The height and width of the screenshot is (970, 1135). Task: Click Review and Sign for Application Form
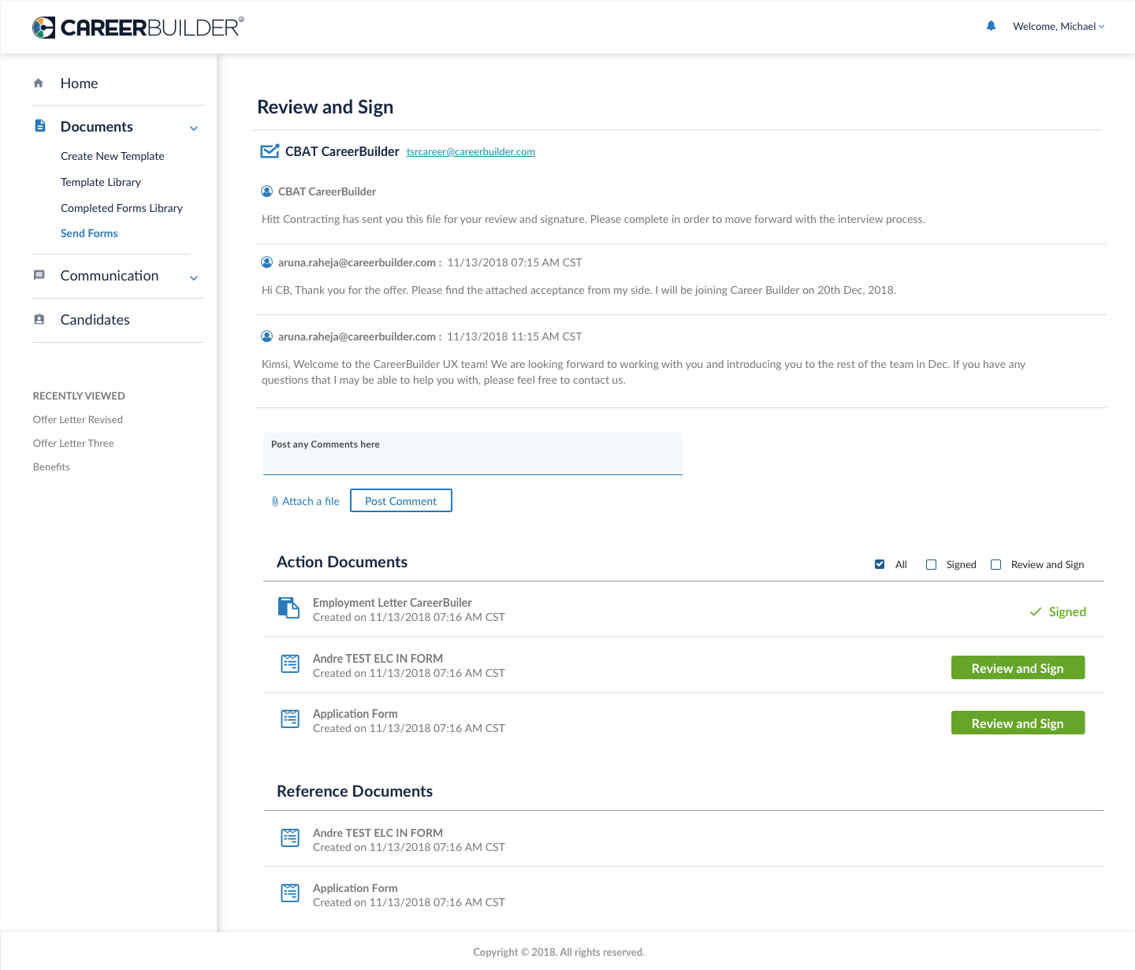[x=1018, y=723]
